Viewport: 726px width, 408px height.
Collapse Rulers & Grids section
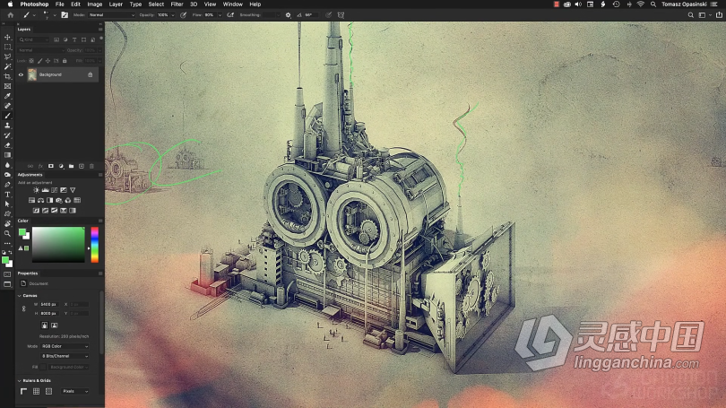(20, 381)
